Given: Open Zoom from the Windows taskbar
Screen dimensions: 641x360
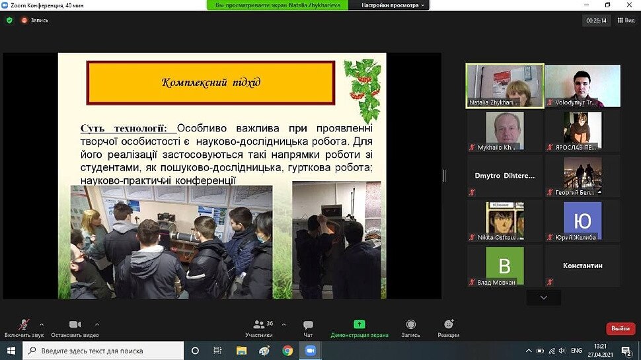Looking at the screenshot, I should point(311,351).
